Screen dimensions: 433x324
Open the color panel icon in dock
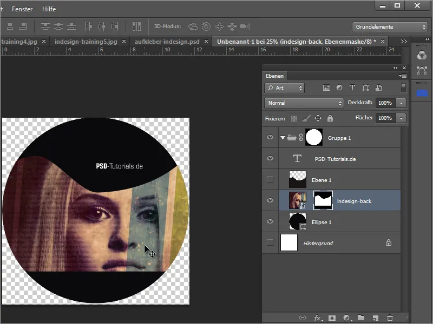click(x=422, y=56)
